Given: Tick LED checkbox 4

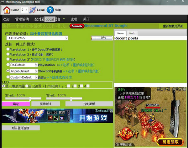Looking at the screenshot, I should (x=88, y=86).
